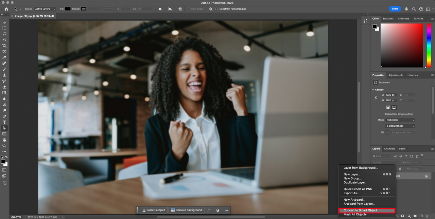Select the Object Selection tool
The image size is (435, 219).
[4, 40]
